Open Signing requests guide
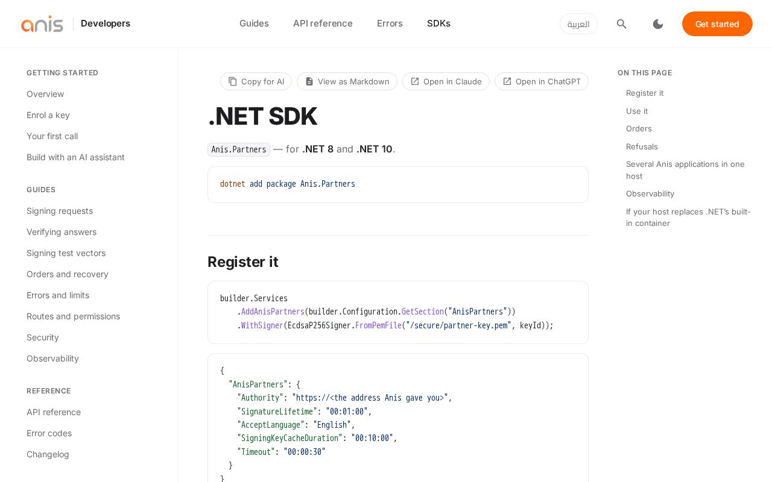The width and height of the screenshot is (772, 482). [60, 211]
